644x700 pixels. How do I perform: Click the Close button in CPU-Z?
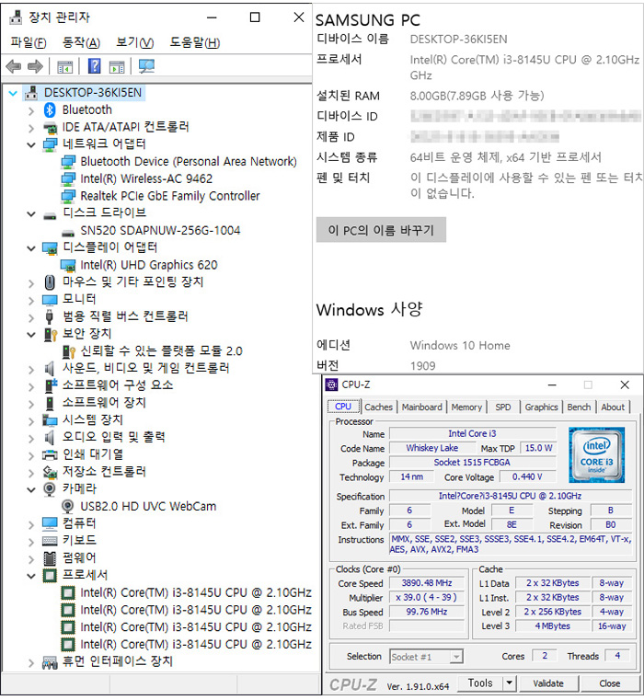[x=610, y=683]
